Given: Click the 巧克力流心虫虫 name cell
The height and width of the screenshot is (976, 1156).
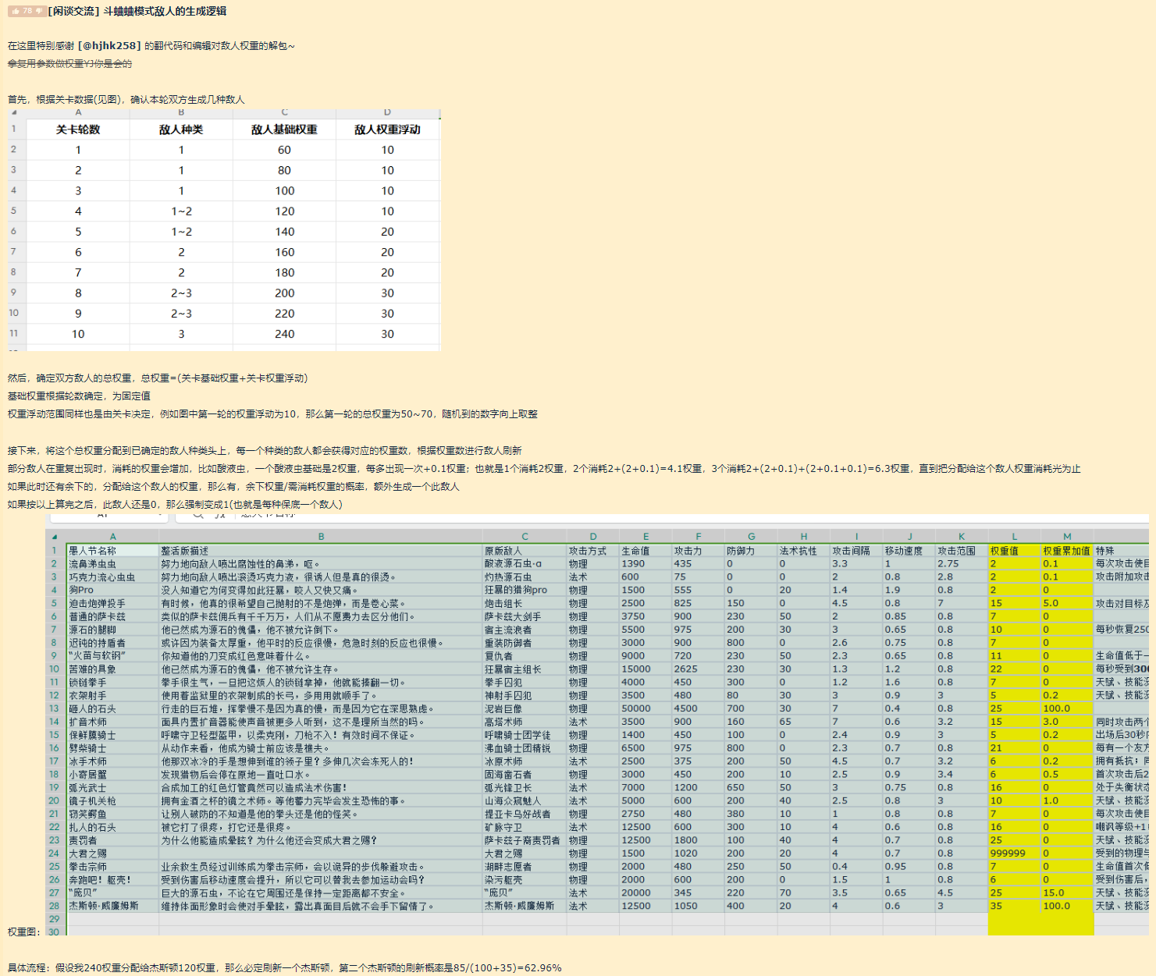Looking at the screenshot, I should [112, 577].
